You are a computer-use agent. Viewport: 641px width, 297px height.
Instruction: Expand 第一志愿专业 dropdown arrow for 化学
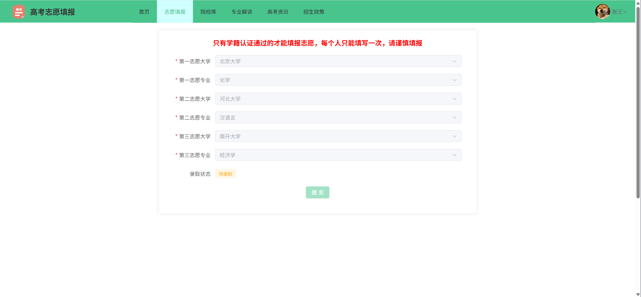[454, 80]
